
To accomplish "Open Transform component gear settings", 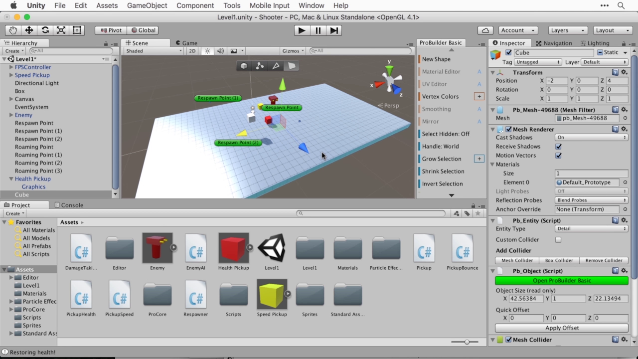I will pos(624,72).
